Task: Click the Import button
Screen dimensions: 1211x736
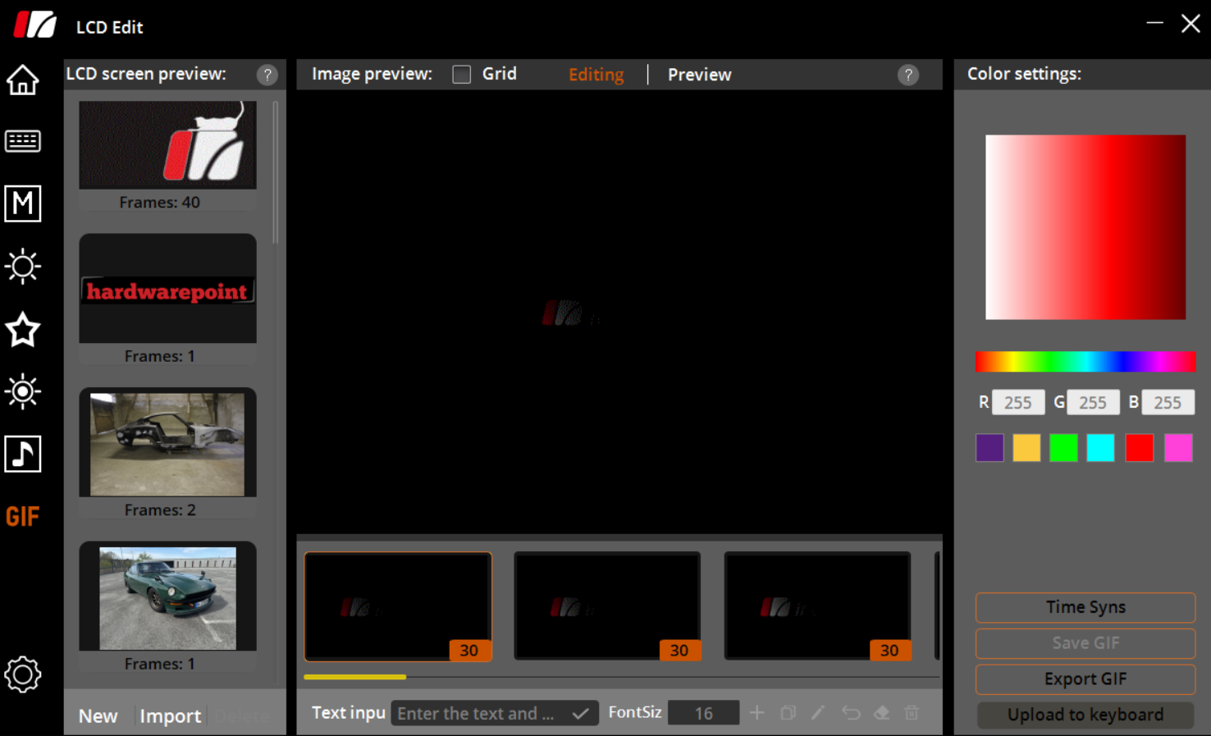Action: click(170, 715)
